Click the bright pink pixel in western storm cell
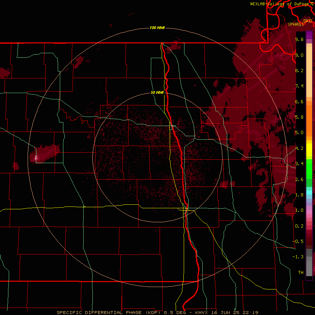This screenshot has width=315, height=315. click(x=36, y=158)
